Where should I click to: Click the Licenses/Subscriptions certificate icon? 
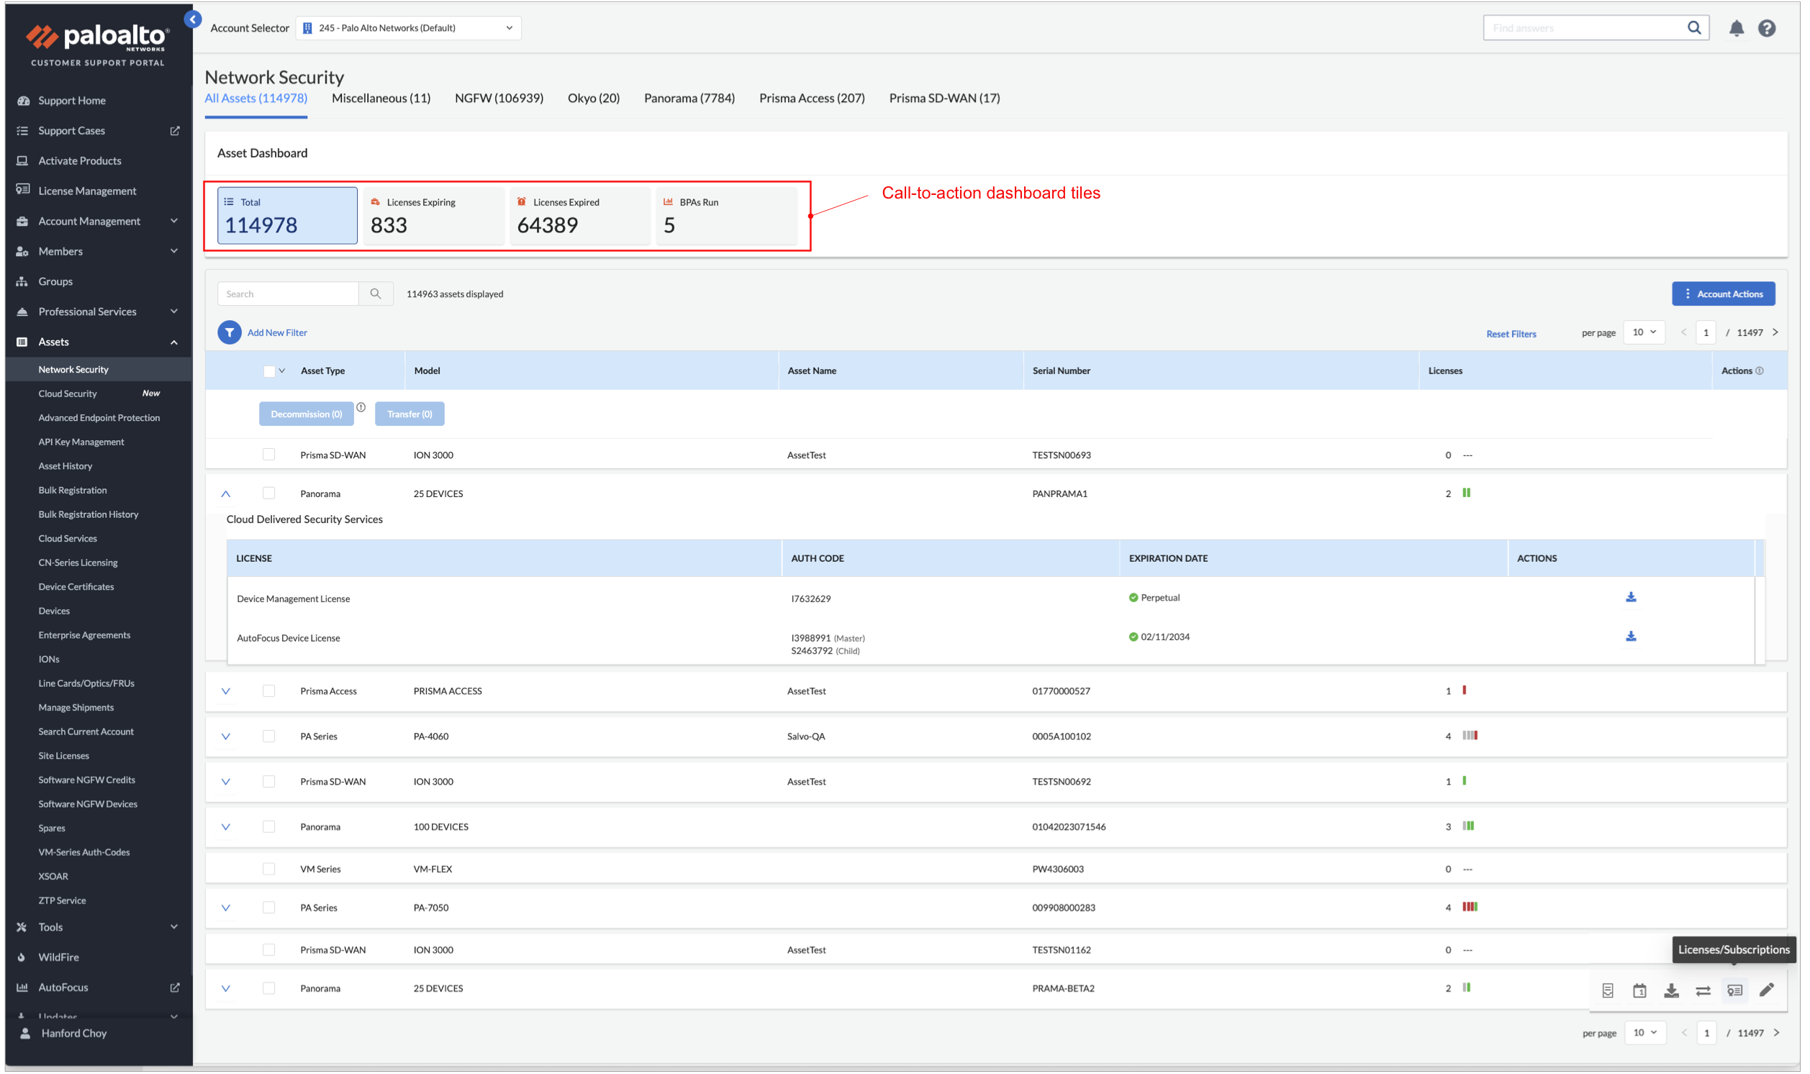click(x=1734, y=989)
